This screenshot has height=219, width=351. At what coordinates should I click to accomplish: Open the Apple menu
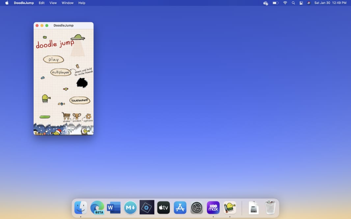click(7, 3)
